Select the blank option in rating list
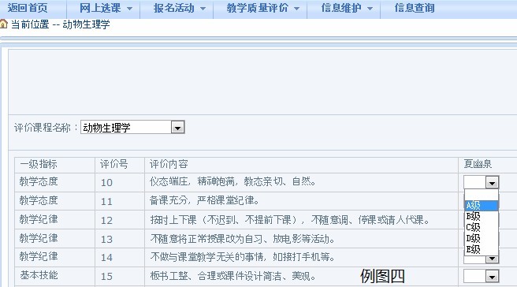This screenshot has height=287, width=517. coord(481,195)
